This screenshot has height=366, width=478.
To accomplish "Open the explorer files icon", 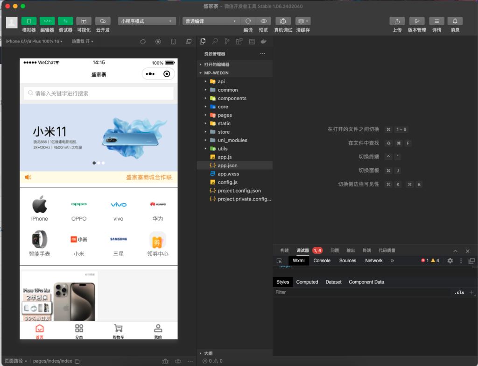I will [x=203, y=41].
